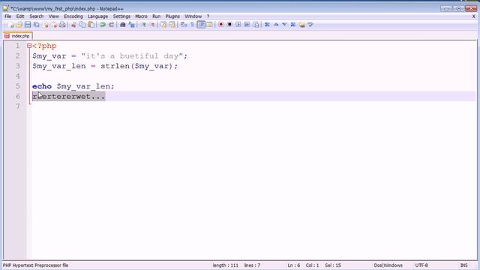Stop macro recording with black square

click(229, 25)
